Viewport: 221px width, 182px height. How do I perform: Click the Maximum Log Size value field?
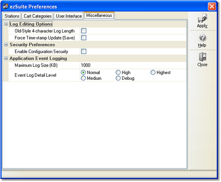point(133,65)
